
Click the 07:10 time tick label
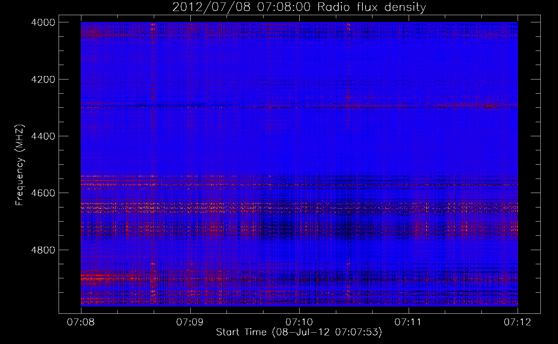tap(299, 322)
